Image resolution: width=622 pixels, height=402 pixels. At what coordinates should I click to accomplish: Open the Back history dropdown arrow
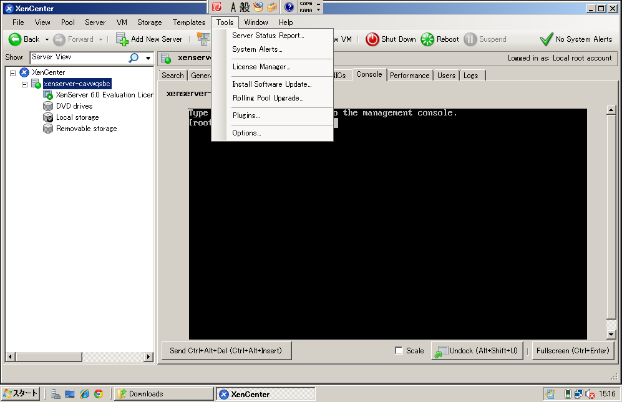pos(47,40)
